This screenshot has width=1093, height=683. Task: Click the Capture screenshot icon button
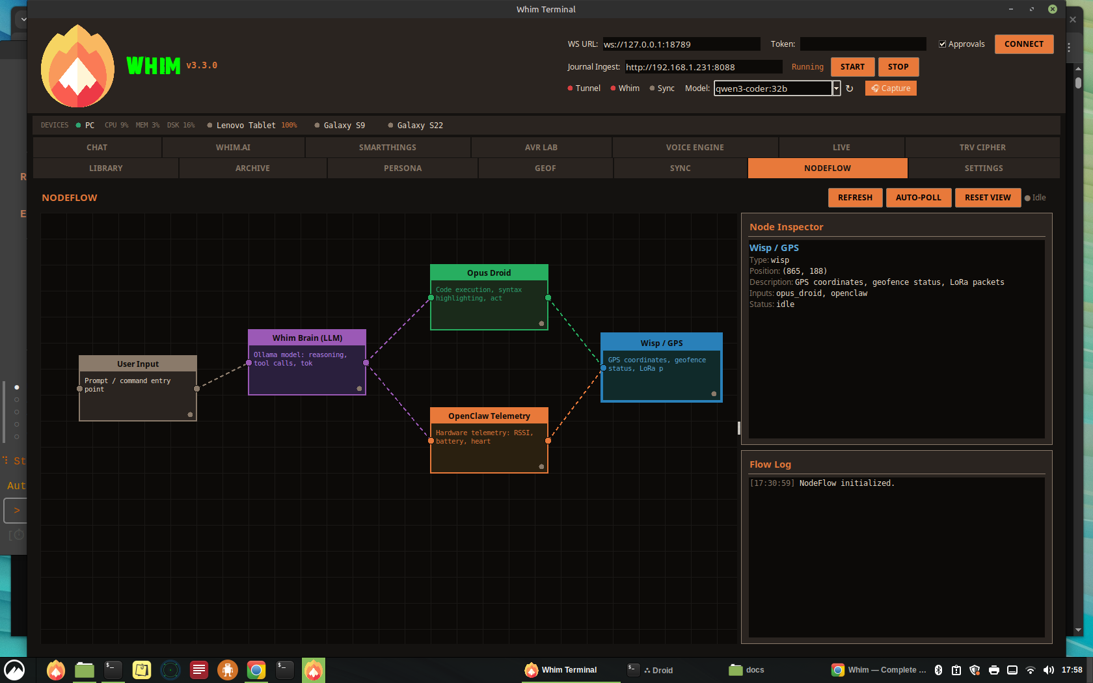click(x=891, y=88)
